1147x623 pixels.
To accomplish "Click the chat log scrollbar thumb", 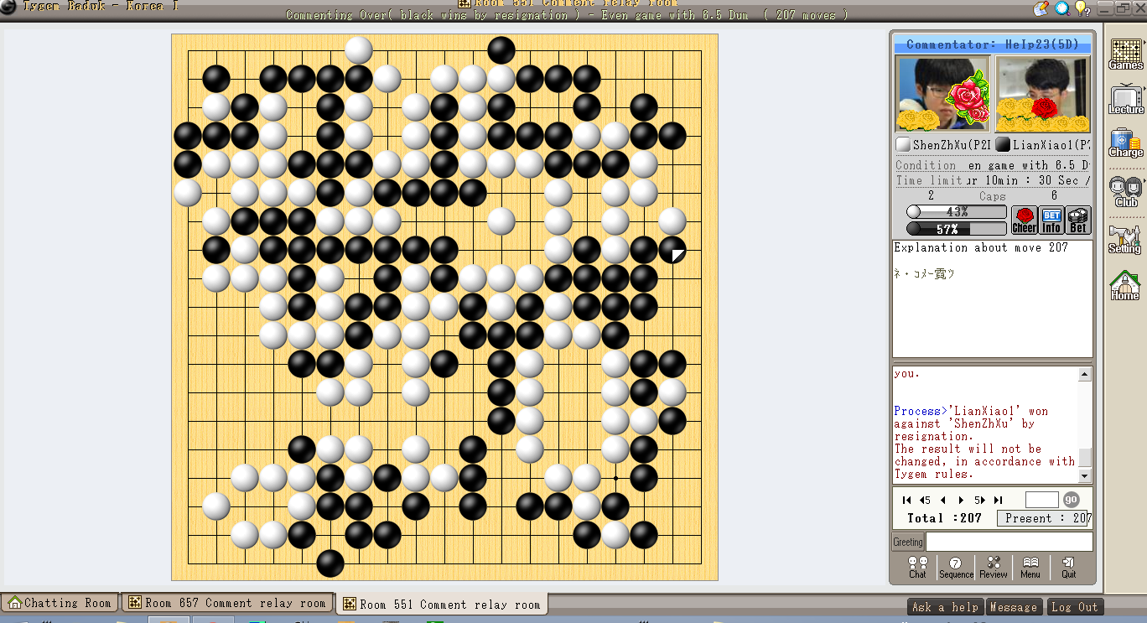I will pyautogui.click(x=1085, y=457).
